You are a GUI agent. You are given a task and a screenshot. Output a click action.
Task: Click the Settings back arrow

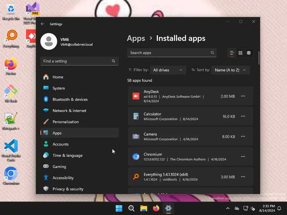coord(43,24)
